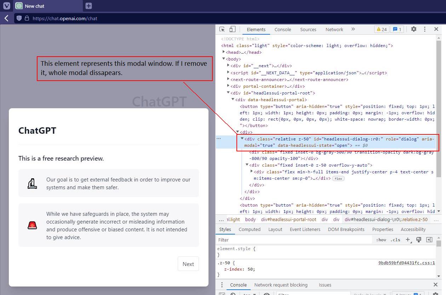Open the 9bdb59bfd94431fc.css:1 source link

406,263
